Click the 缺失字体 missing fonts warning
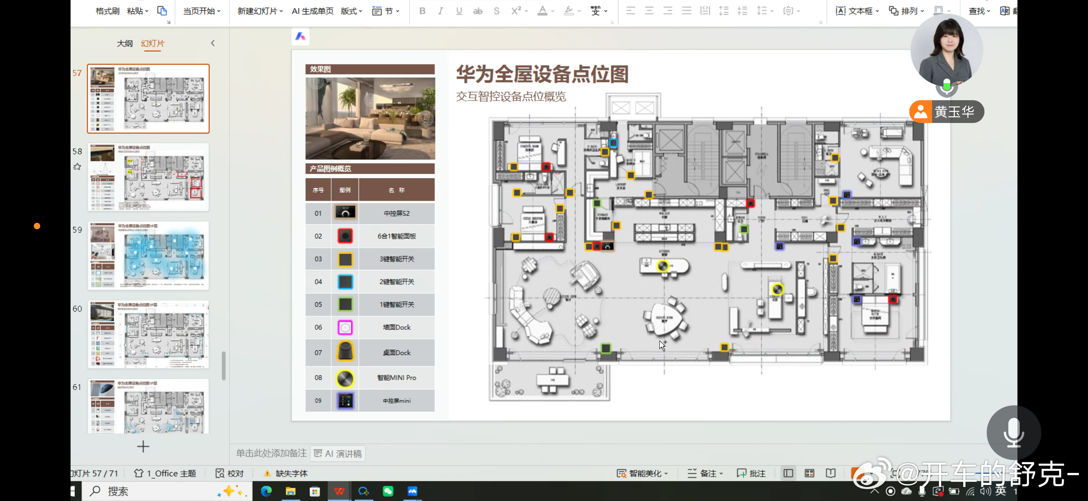The height and width of the screenshot is (501, 1088). click(285, 473)
